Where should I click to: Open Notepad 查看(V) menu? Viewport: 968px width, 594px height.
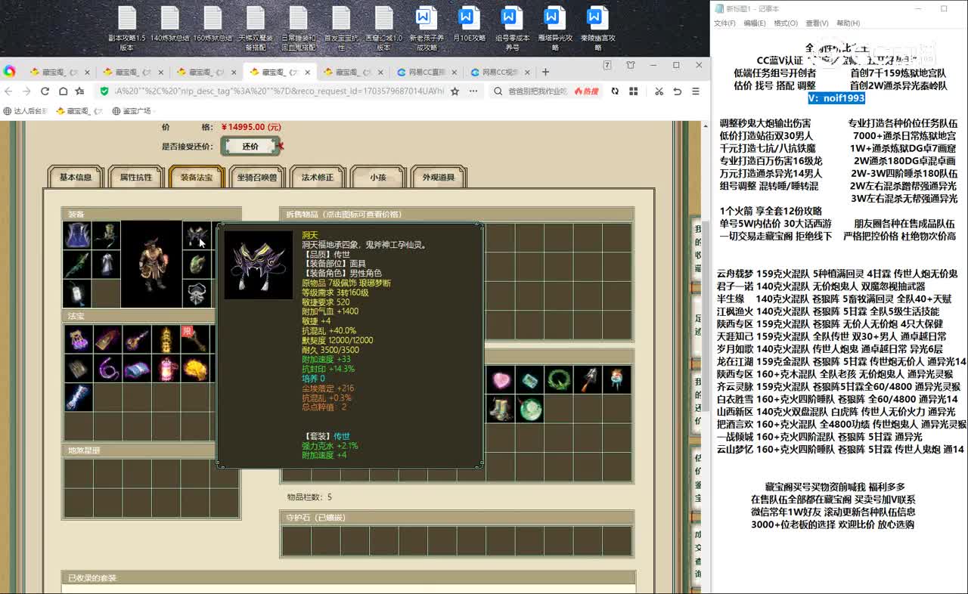[817, 23]
